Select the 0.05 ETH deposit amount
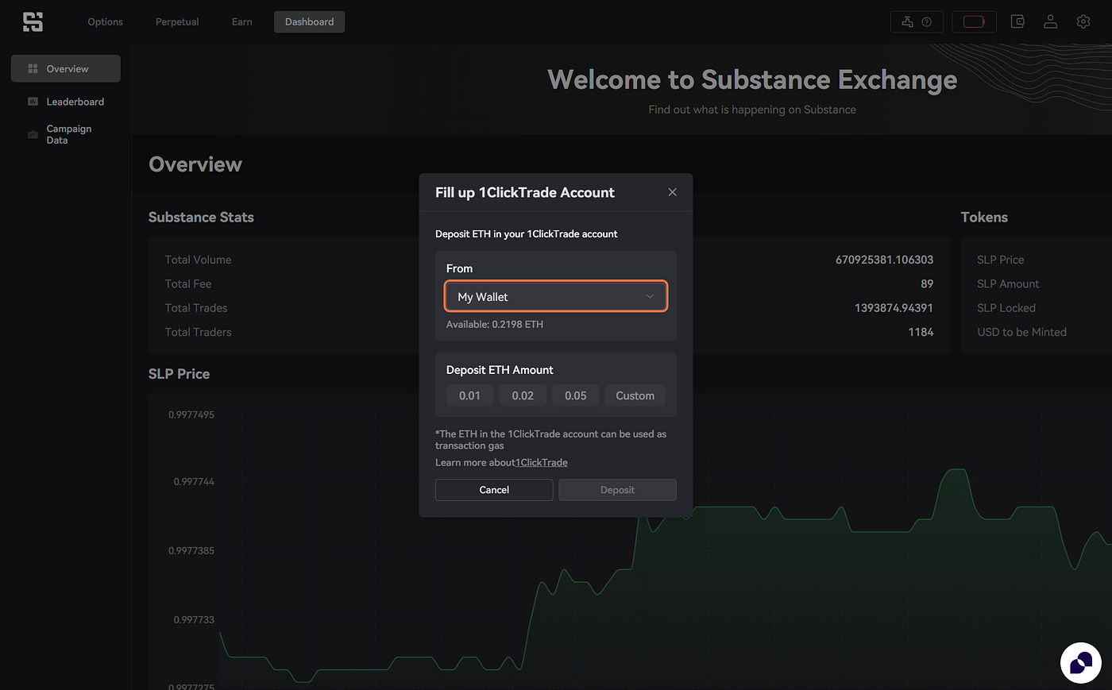Image resolution: width=1112 pixels, height=690 pixels. [x=576, y=395]
